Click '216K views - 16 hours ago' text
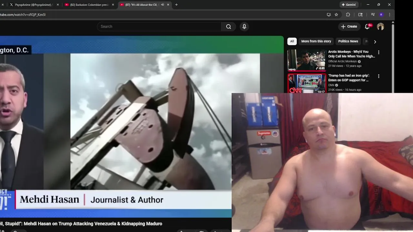Viewport: 413px width, 232px height. tap(345, 90)
